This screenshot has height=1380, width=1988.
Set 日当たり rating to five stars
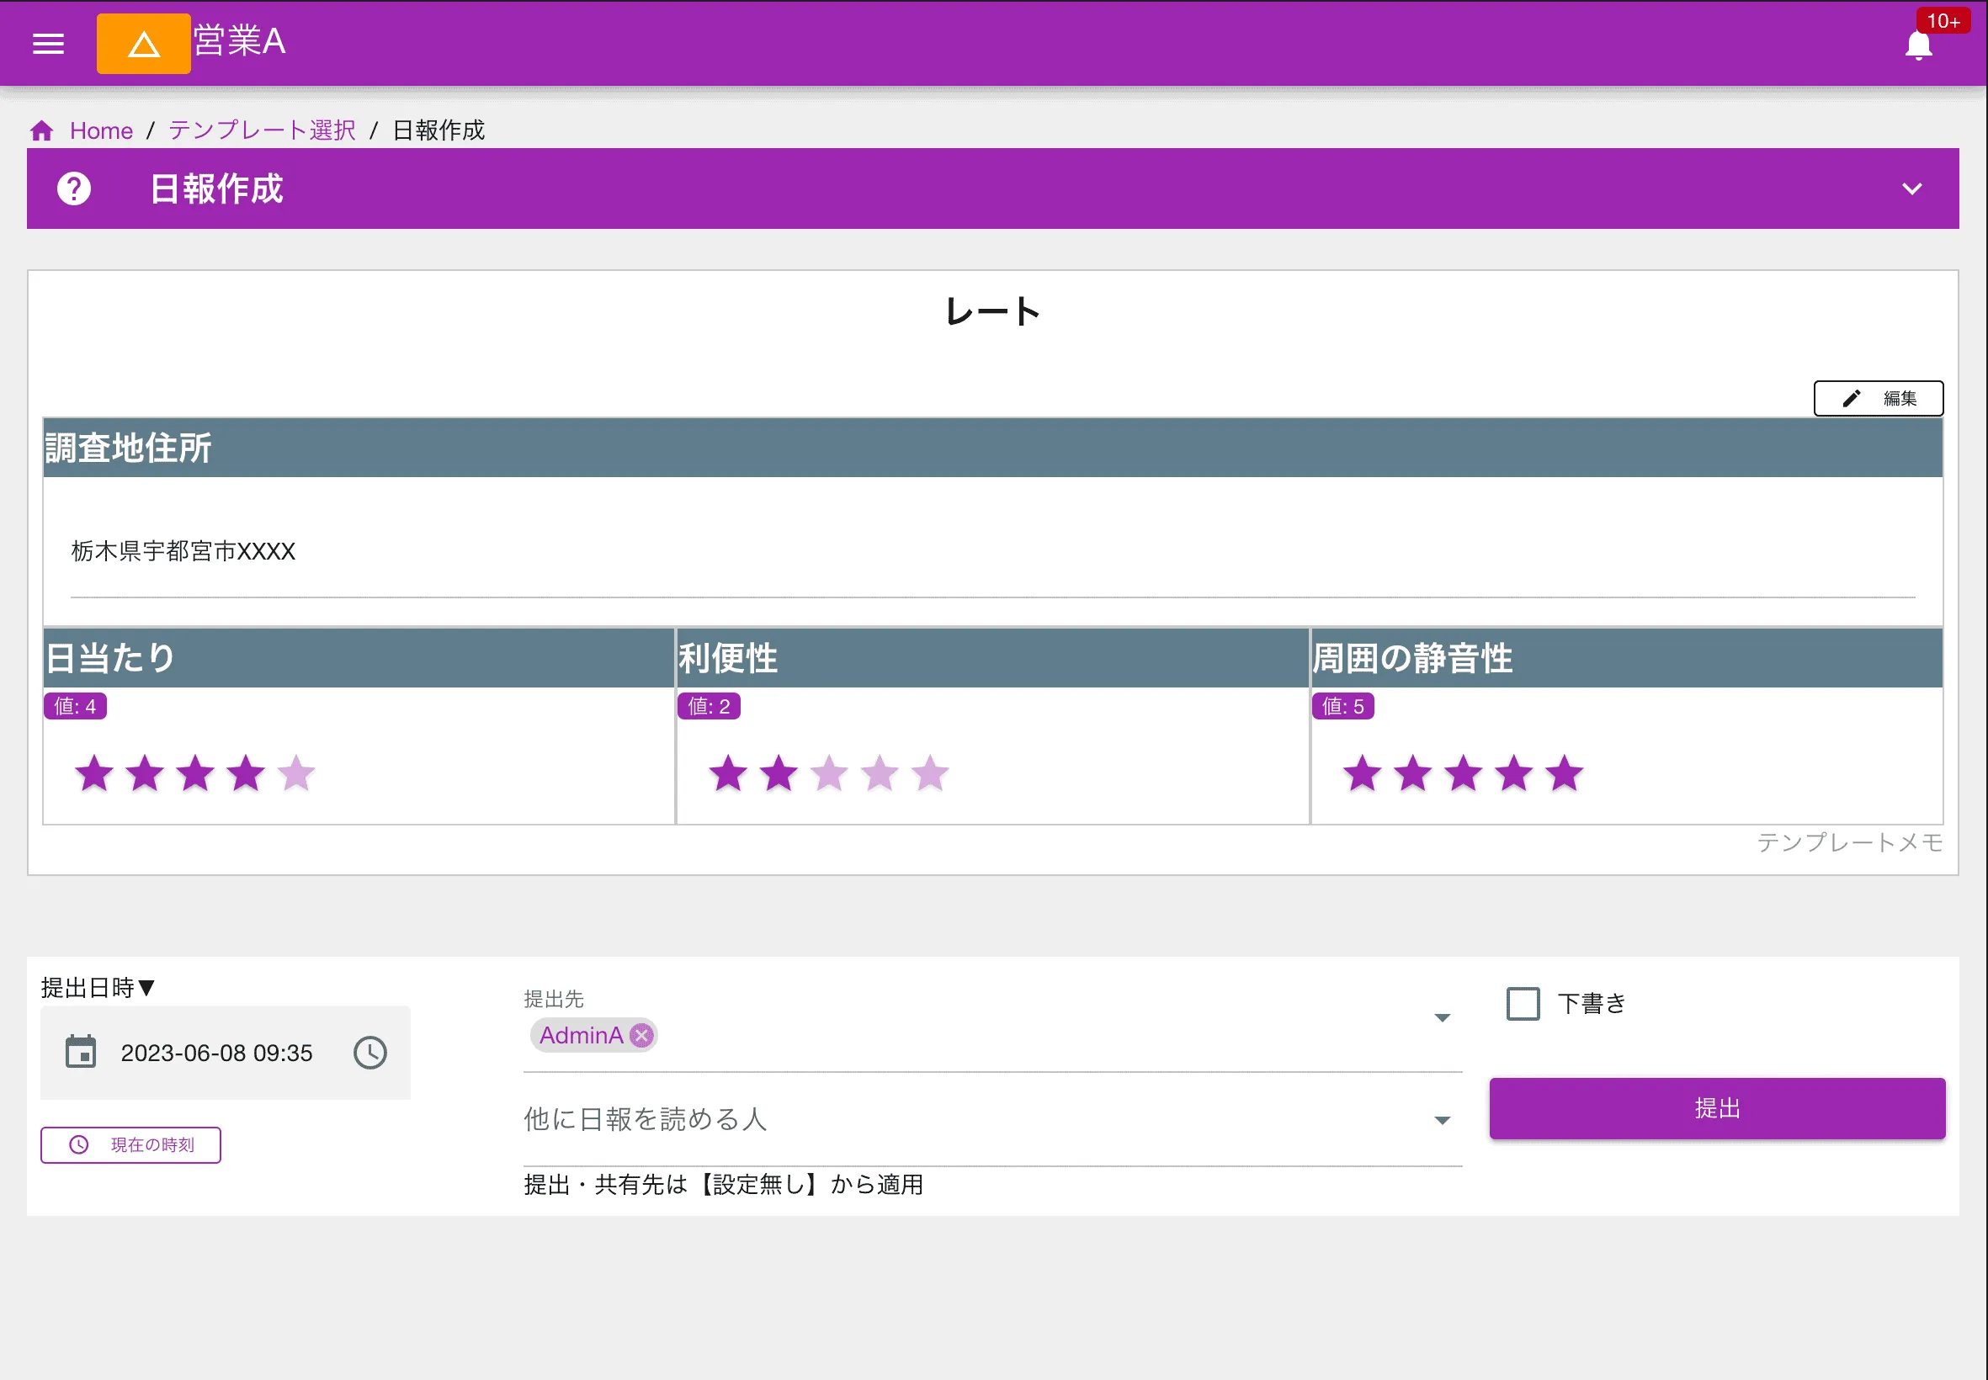[x=296, y=773]
